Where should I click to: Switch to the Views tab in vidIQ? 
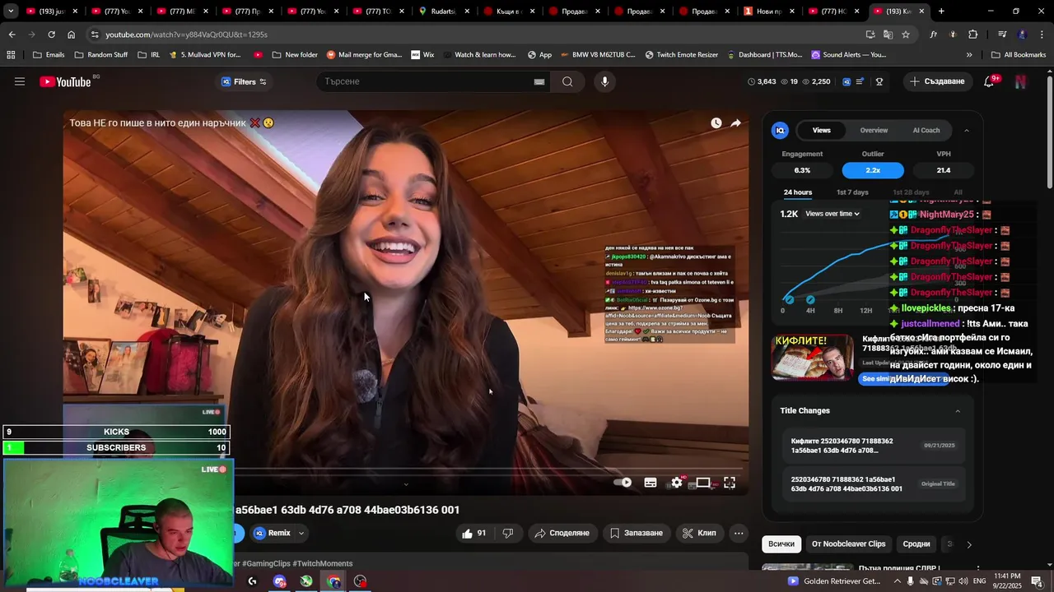click(x=822, y=130)
